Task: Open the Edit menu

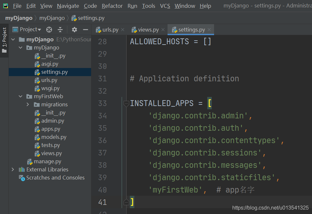Action: click(x=31, y=6)
